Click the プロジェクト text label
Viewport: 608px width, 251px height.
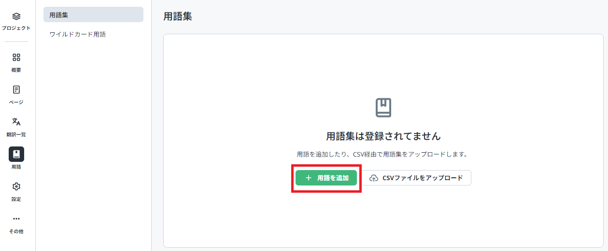tap(16, 28)
